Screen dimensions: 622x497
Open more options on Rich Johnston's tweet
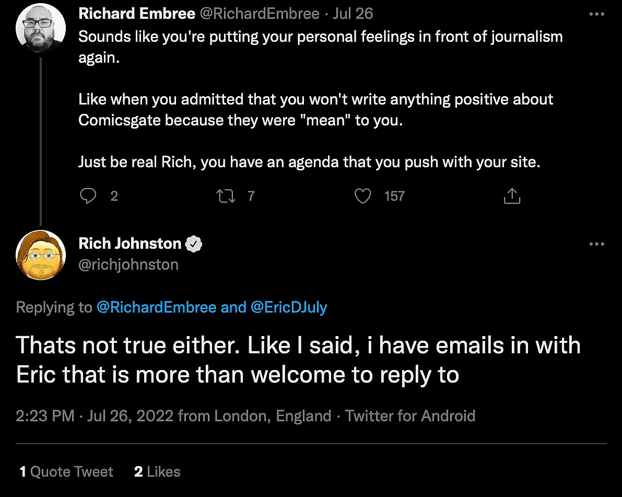point(596,244)
